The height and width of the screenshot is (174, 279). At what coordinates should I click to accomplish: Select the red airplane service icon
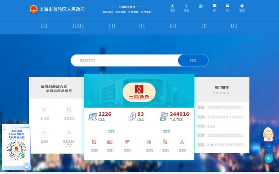127,142
